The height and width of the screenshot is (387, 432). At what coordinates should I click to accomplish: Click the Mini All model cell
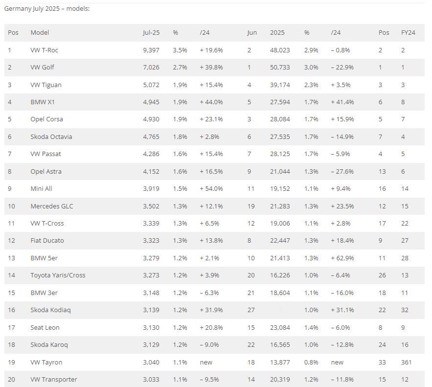tap(41, 189)
